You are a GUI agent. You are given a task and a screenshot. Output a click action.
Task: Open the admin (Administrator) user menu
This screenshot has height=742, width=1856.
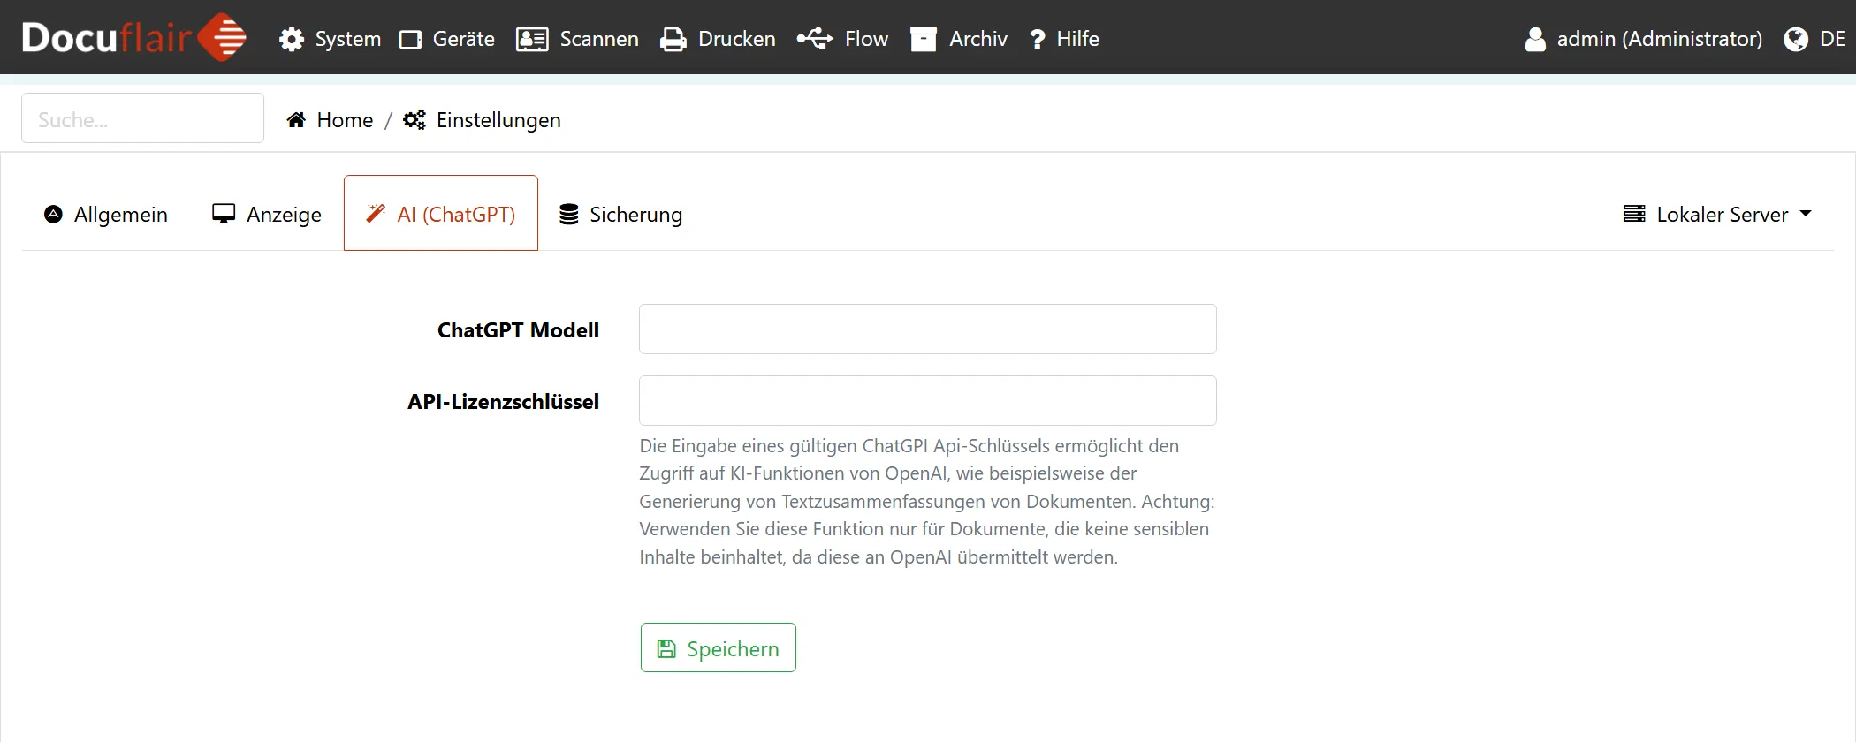[x=1644, y=39]
